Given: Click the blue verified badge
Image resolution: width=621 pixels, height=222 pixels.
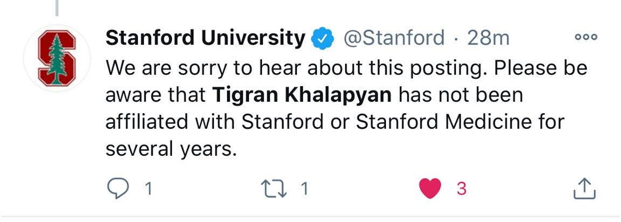Looking at the screenshot, I should tap(322, 38).
